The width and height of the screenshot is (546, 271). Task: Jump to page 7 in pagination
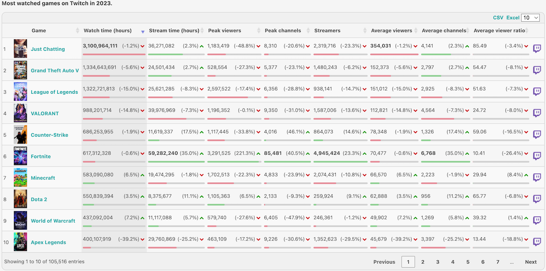click(x=497, y=262)
